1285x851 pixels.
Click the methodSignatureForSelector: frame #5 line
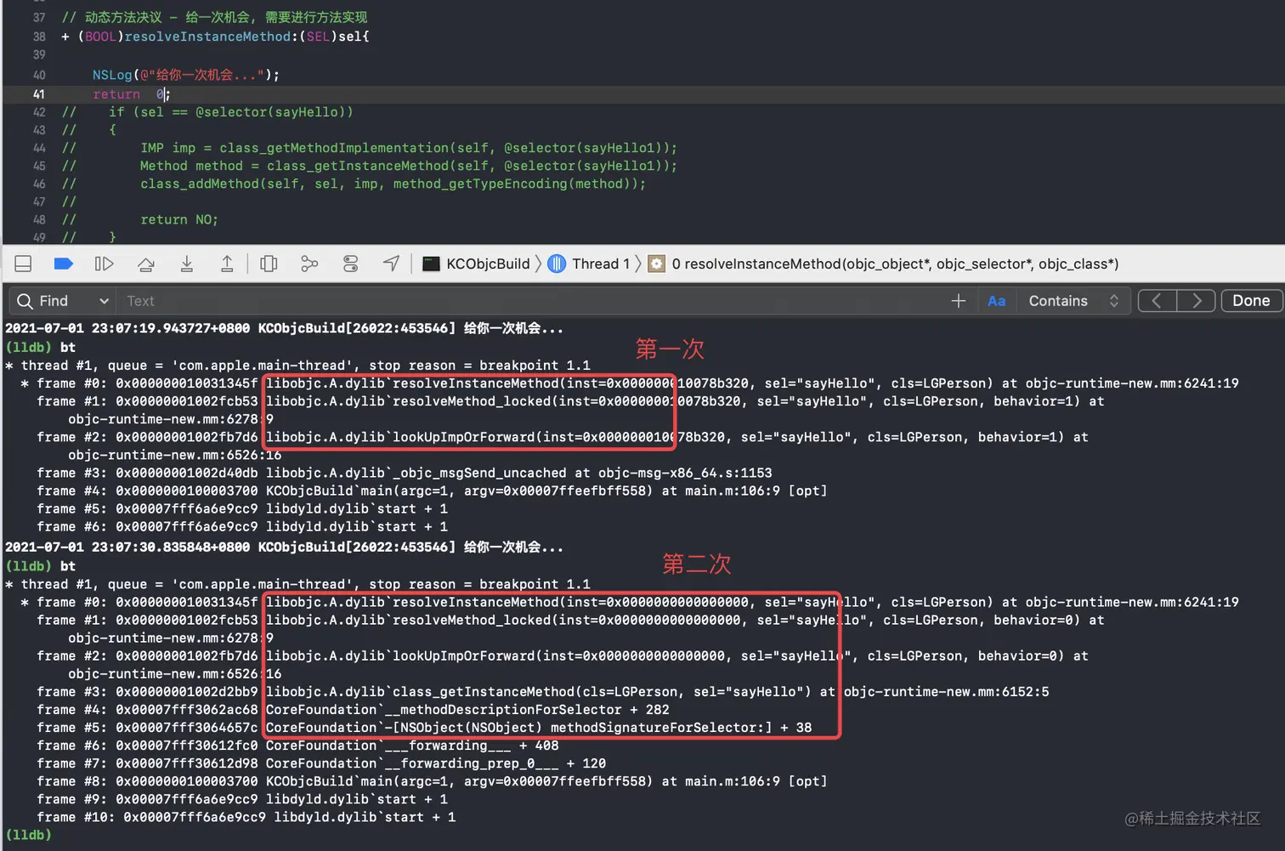pos(424,728)
